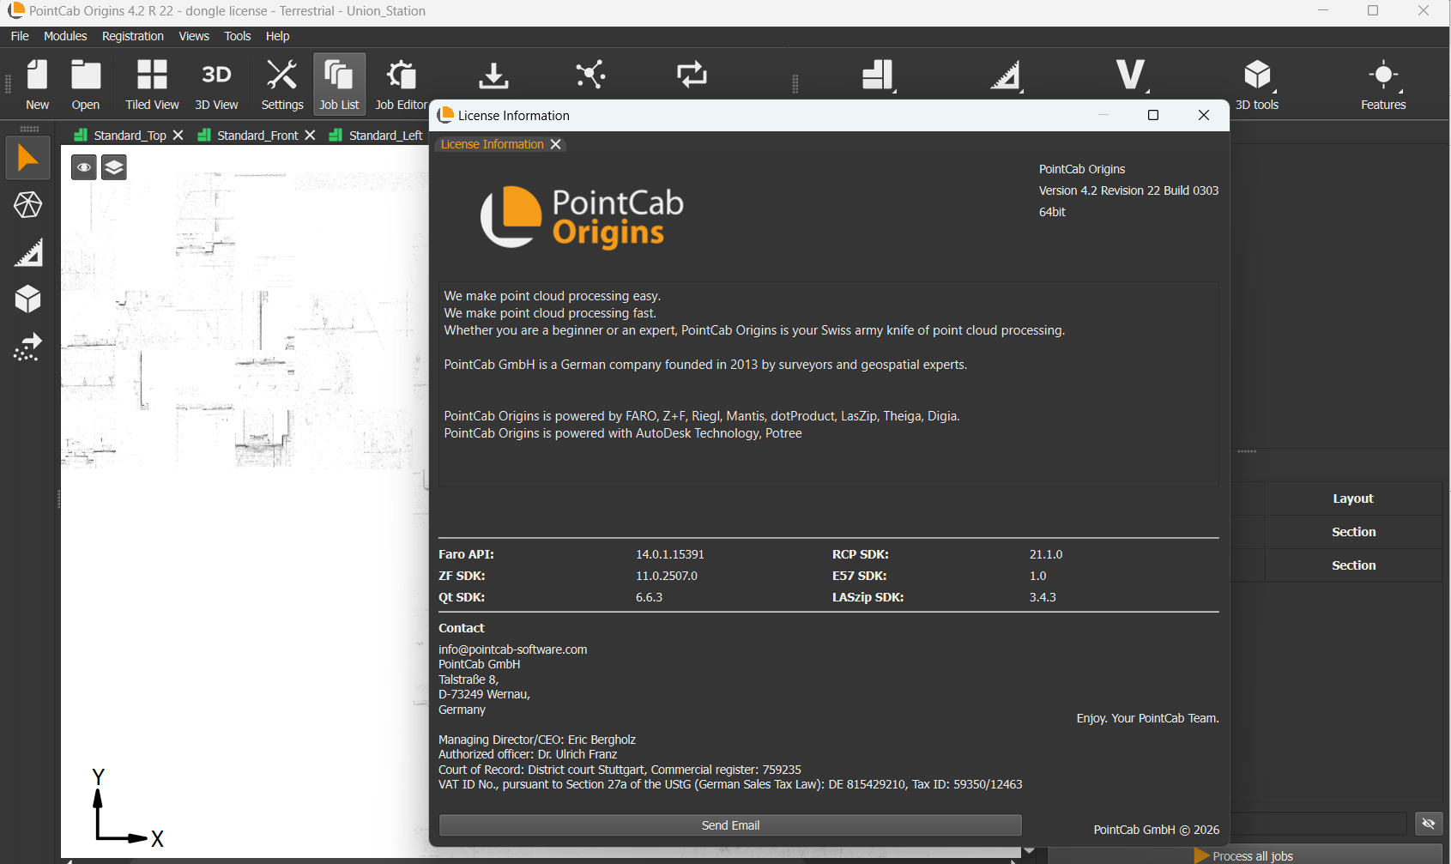Select the orange arrow pointer tool
Viewport: 1451px width, 864px height.
27,158
